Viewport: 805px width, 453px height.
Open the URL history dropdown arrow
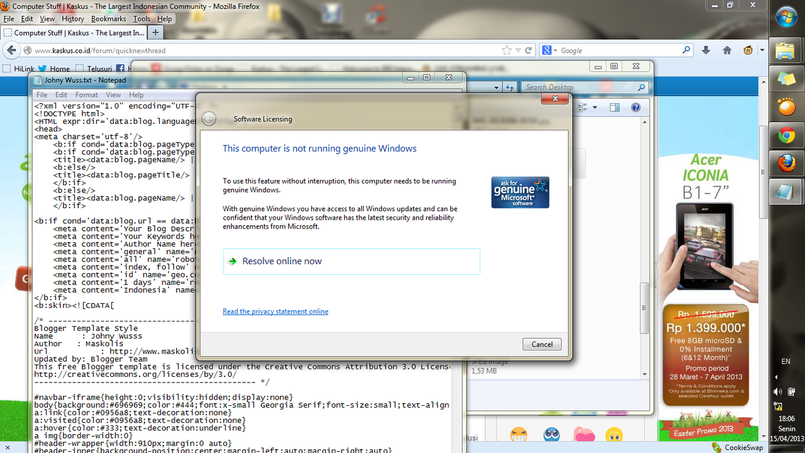click(518, 50)
